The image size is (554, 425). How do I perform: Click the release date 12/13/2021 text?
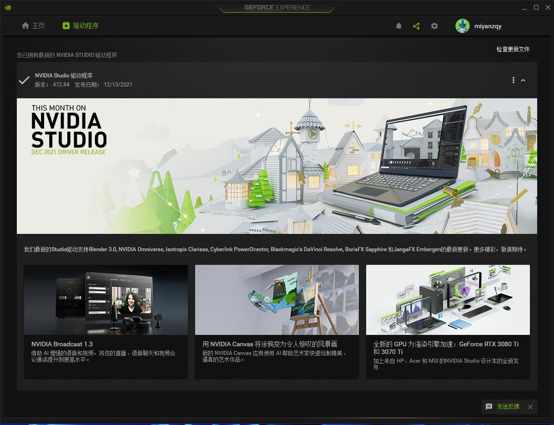pyautogui.click(x=104, y=85)
